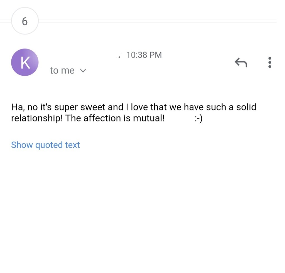This screenshot has height=273, width=285.
Task: Show quoted text in the email
Action: tap(45, 145)
